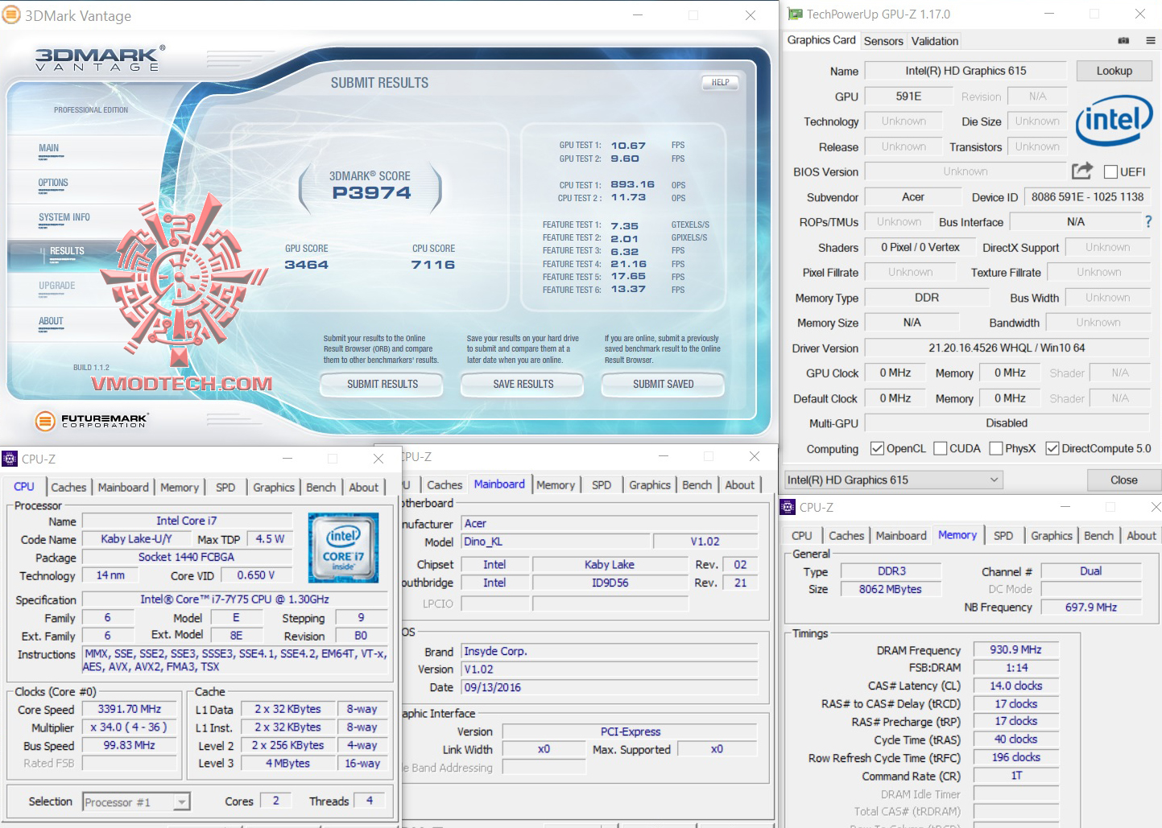The width and height of the screenshot is (1162, 828).
Task: Click the Subvendor value Acer in GPU-Z
Action: click(913, 197)
